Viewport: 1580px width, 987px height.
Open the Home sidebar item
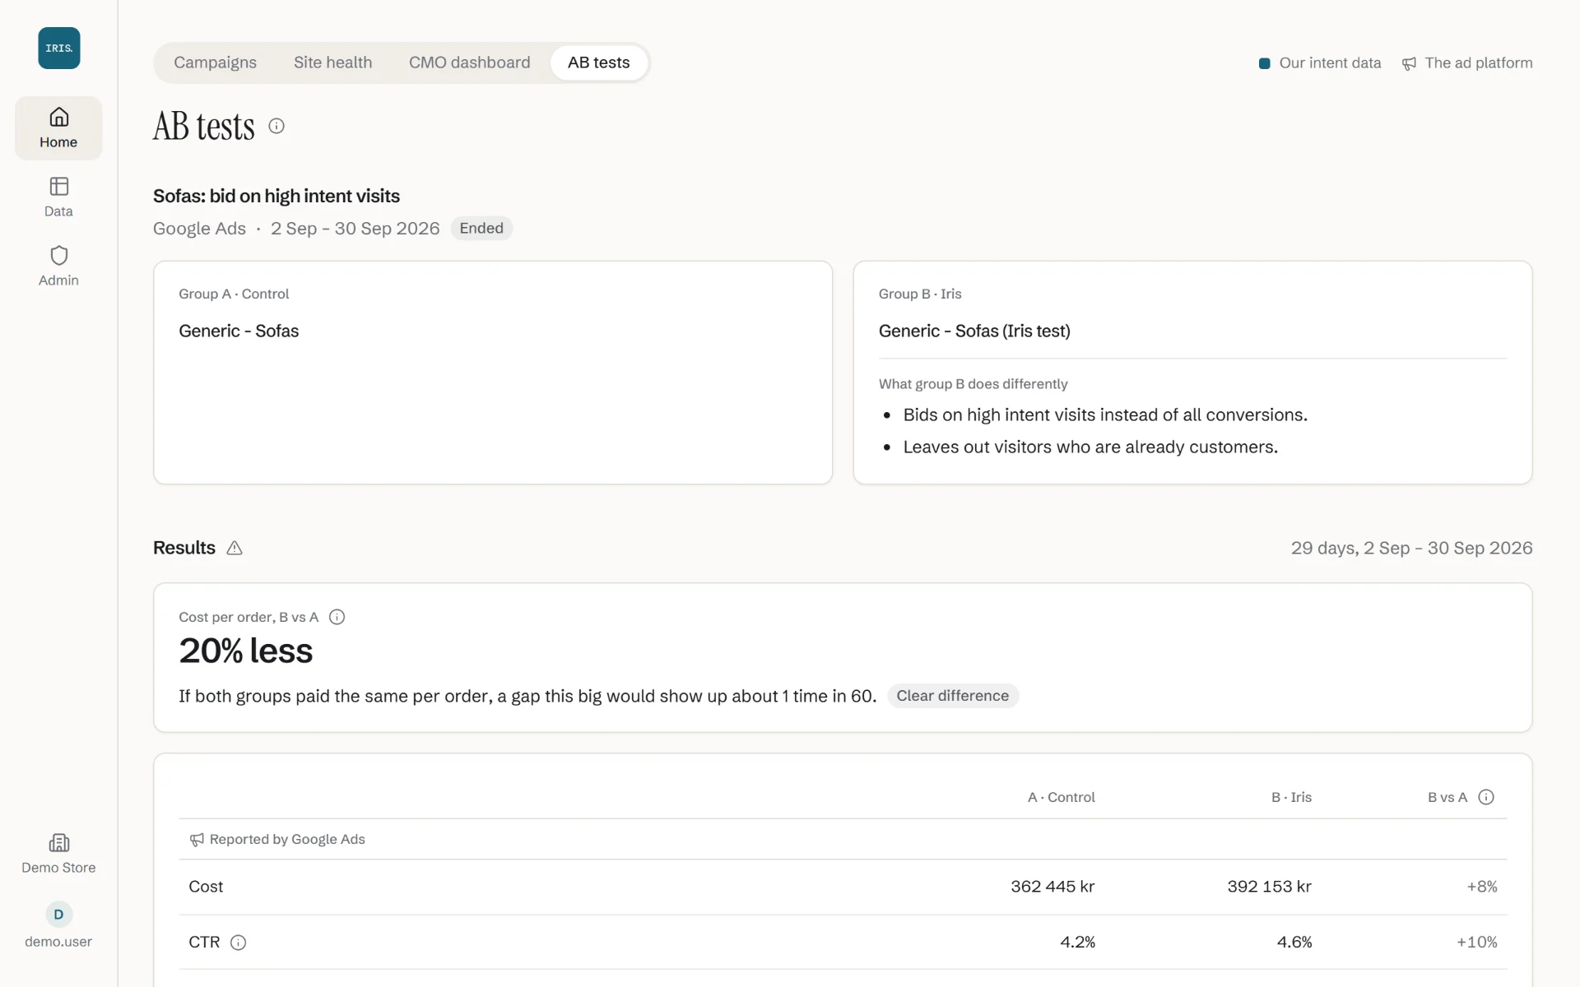[x=58, y=128]
